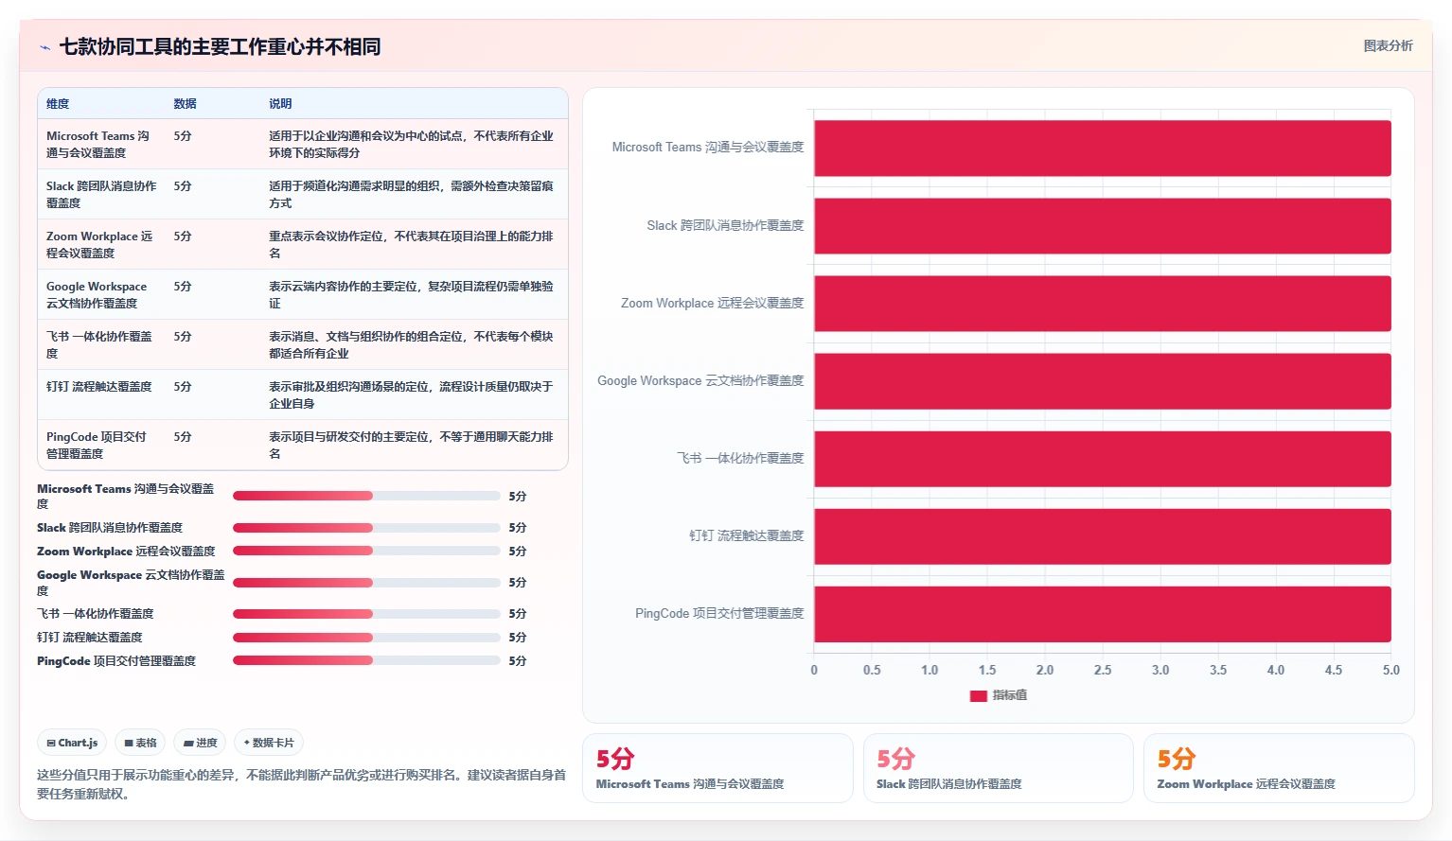Select the Google Workspace 云文档协作覆盖度 table cell
1452x841 pixels.
coord(97,294)
